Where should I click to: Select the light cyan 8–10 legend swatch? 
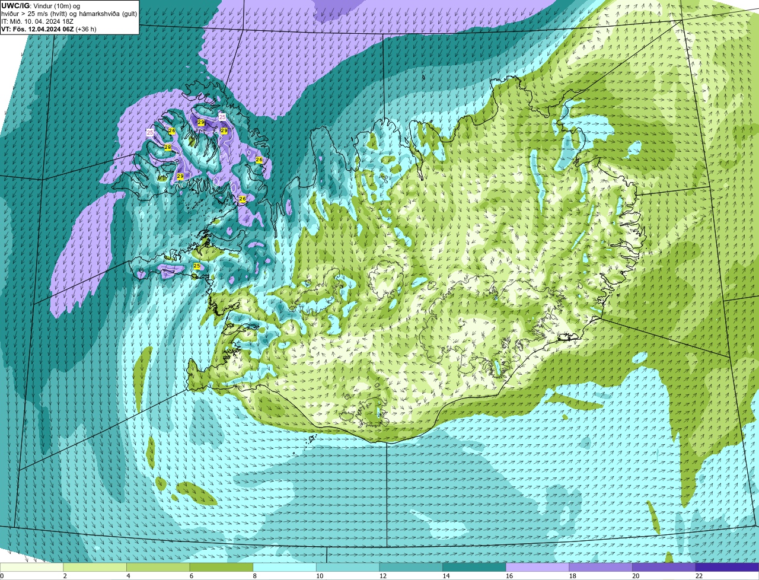285,567
